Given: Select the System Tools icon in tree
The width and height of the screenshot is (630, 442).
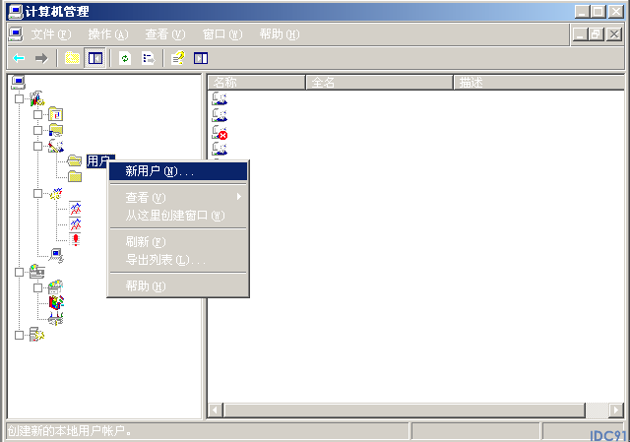Looking at the screenshot, I should pos(37,98).
